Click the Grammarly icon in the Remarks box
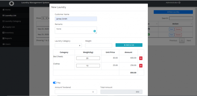 coord(95,31)
